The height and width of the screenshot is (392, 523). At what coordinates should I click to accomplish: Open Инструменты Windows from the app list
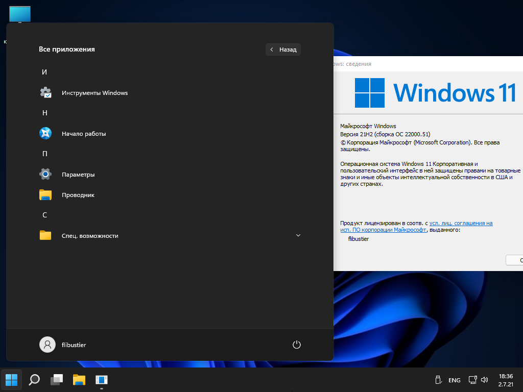click(94, 93)
